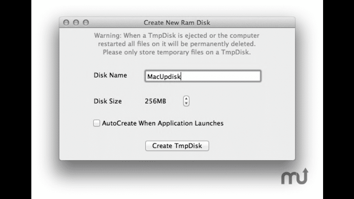Click the Disk Name text field
Screen dimensions: 354x199
click(203, 76)
